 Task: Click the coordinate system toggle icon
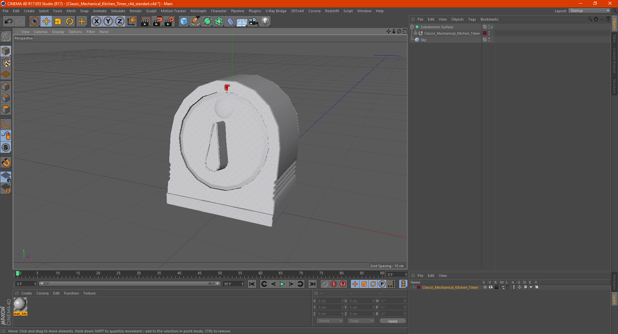132,22
